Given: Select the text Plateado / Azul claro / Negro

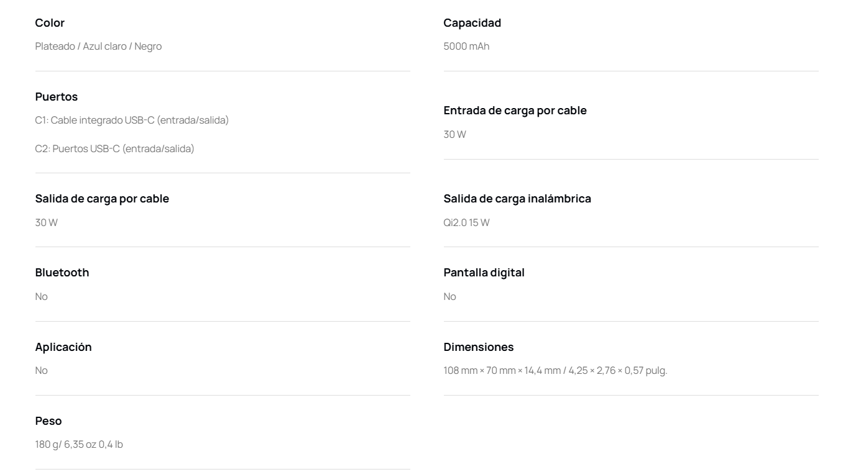Looking at the screenshot, I should click(98, 47).
